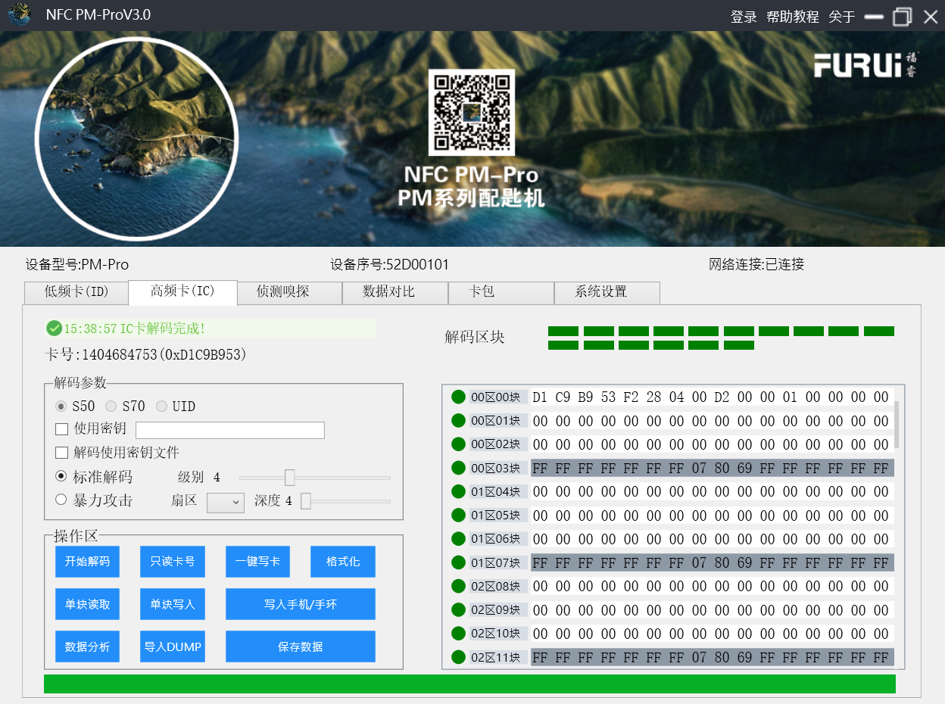Click the 02区11块 highlighted key data row

point(712,657)
